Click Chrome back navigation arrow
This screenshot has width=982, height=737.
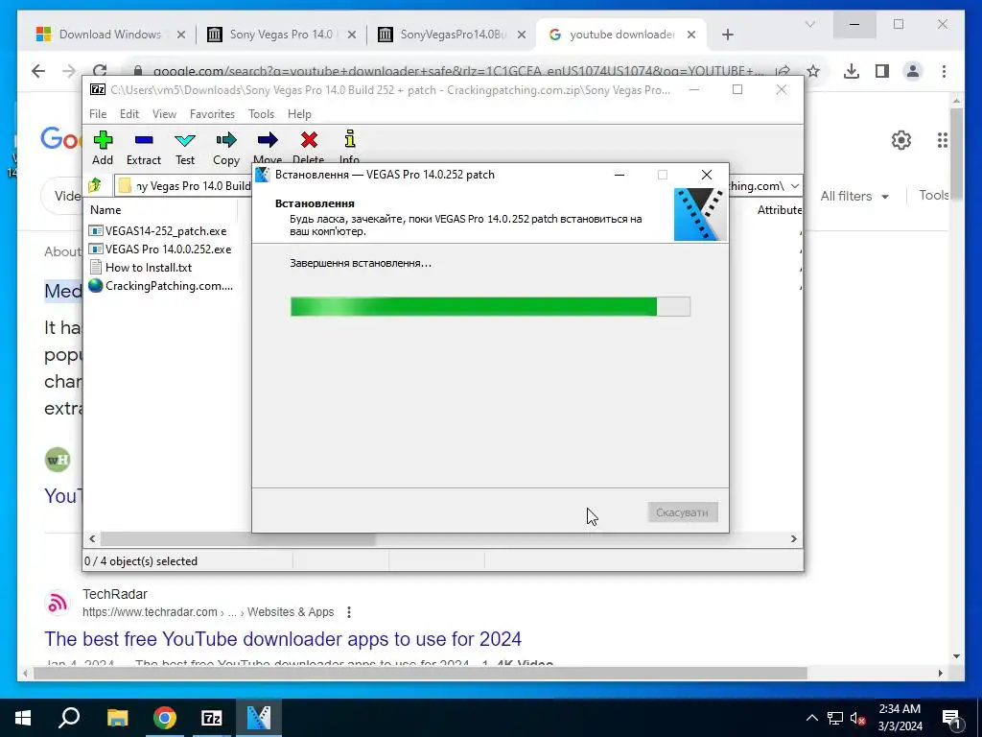(x=38, y=71)
